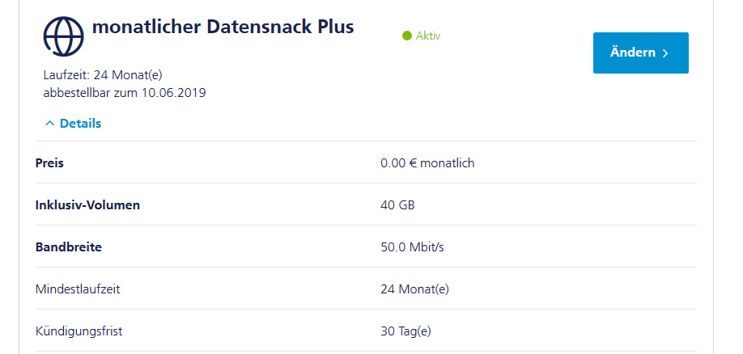Click the Aktiv status label

tap(428, 36)
